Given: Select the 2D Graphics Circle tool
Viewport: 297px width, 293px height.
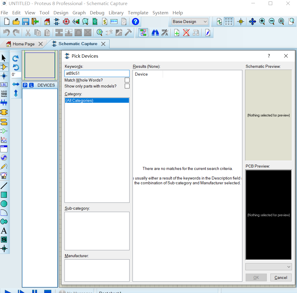Looking at the screenshot, I should [4, 204].
